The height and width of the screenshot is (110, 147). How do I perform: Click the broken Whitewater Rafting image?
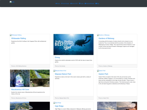tap(16, 35)
